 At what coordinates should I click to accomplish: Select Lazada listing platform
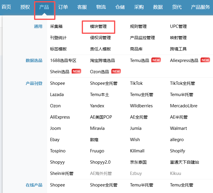point(57,95)
